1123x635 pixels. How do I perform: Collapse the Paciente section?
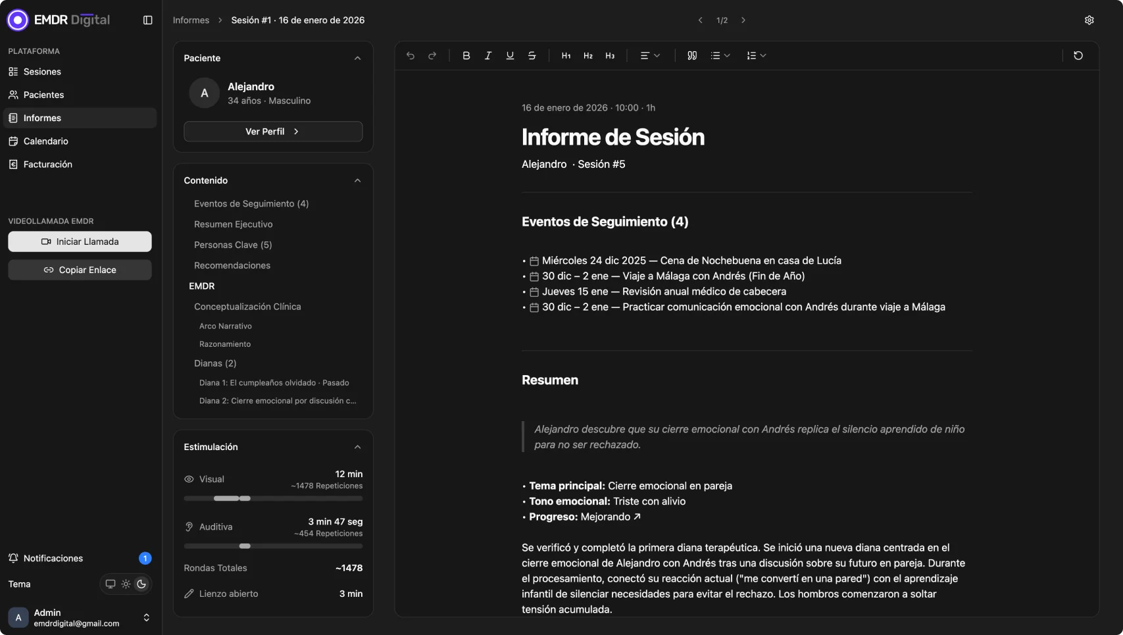click(357, 58)
